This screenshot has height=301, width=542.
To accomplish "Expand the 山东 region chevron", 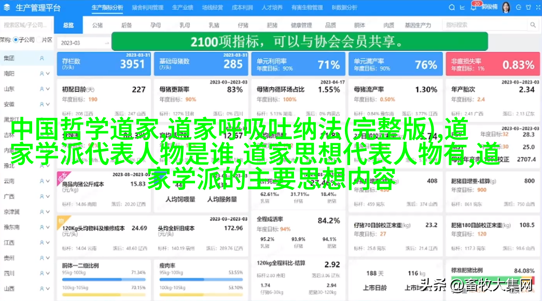I will 48,89.
